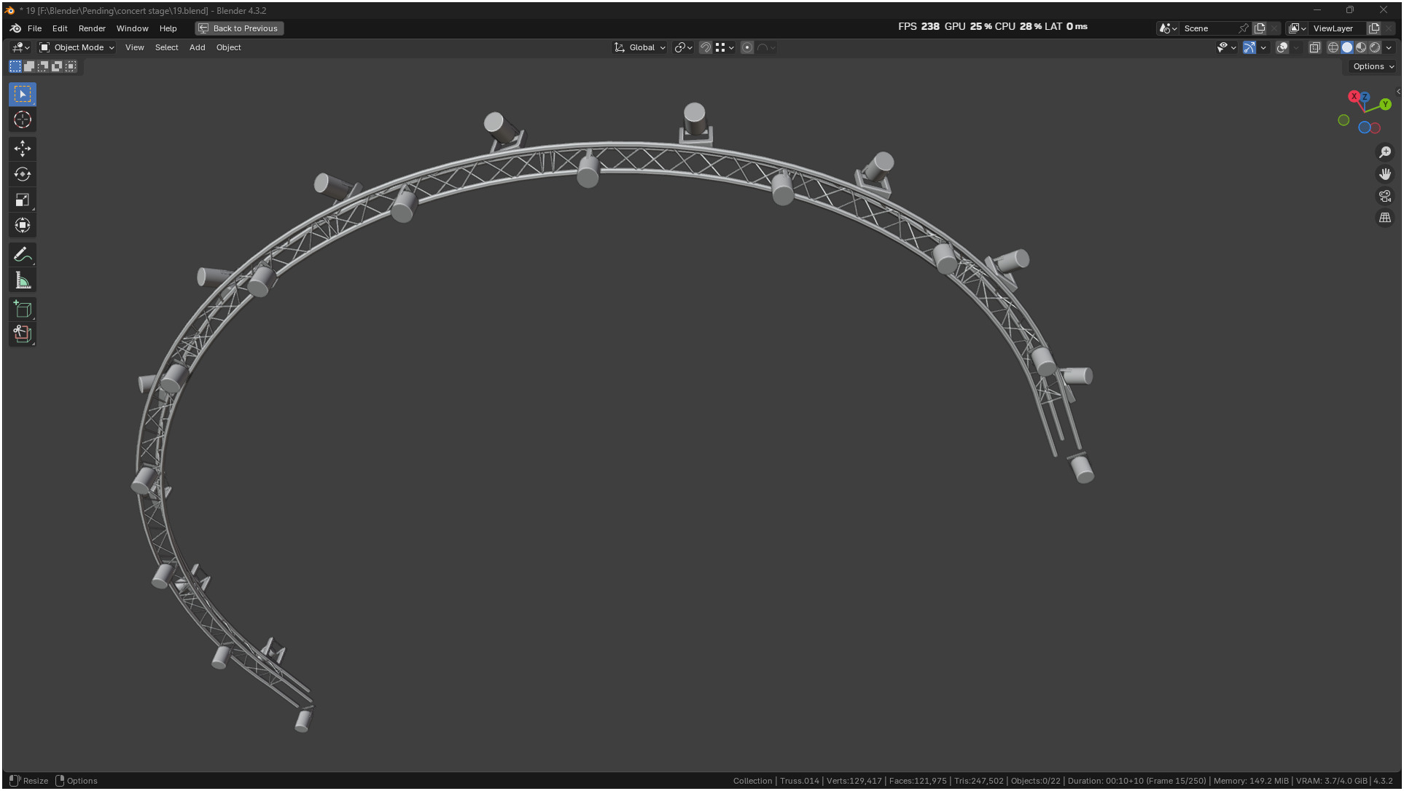Toggle snapping magnet

(705, 47)
